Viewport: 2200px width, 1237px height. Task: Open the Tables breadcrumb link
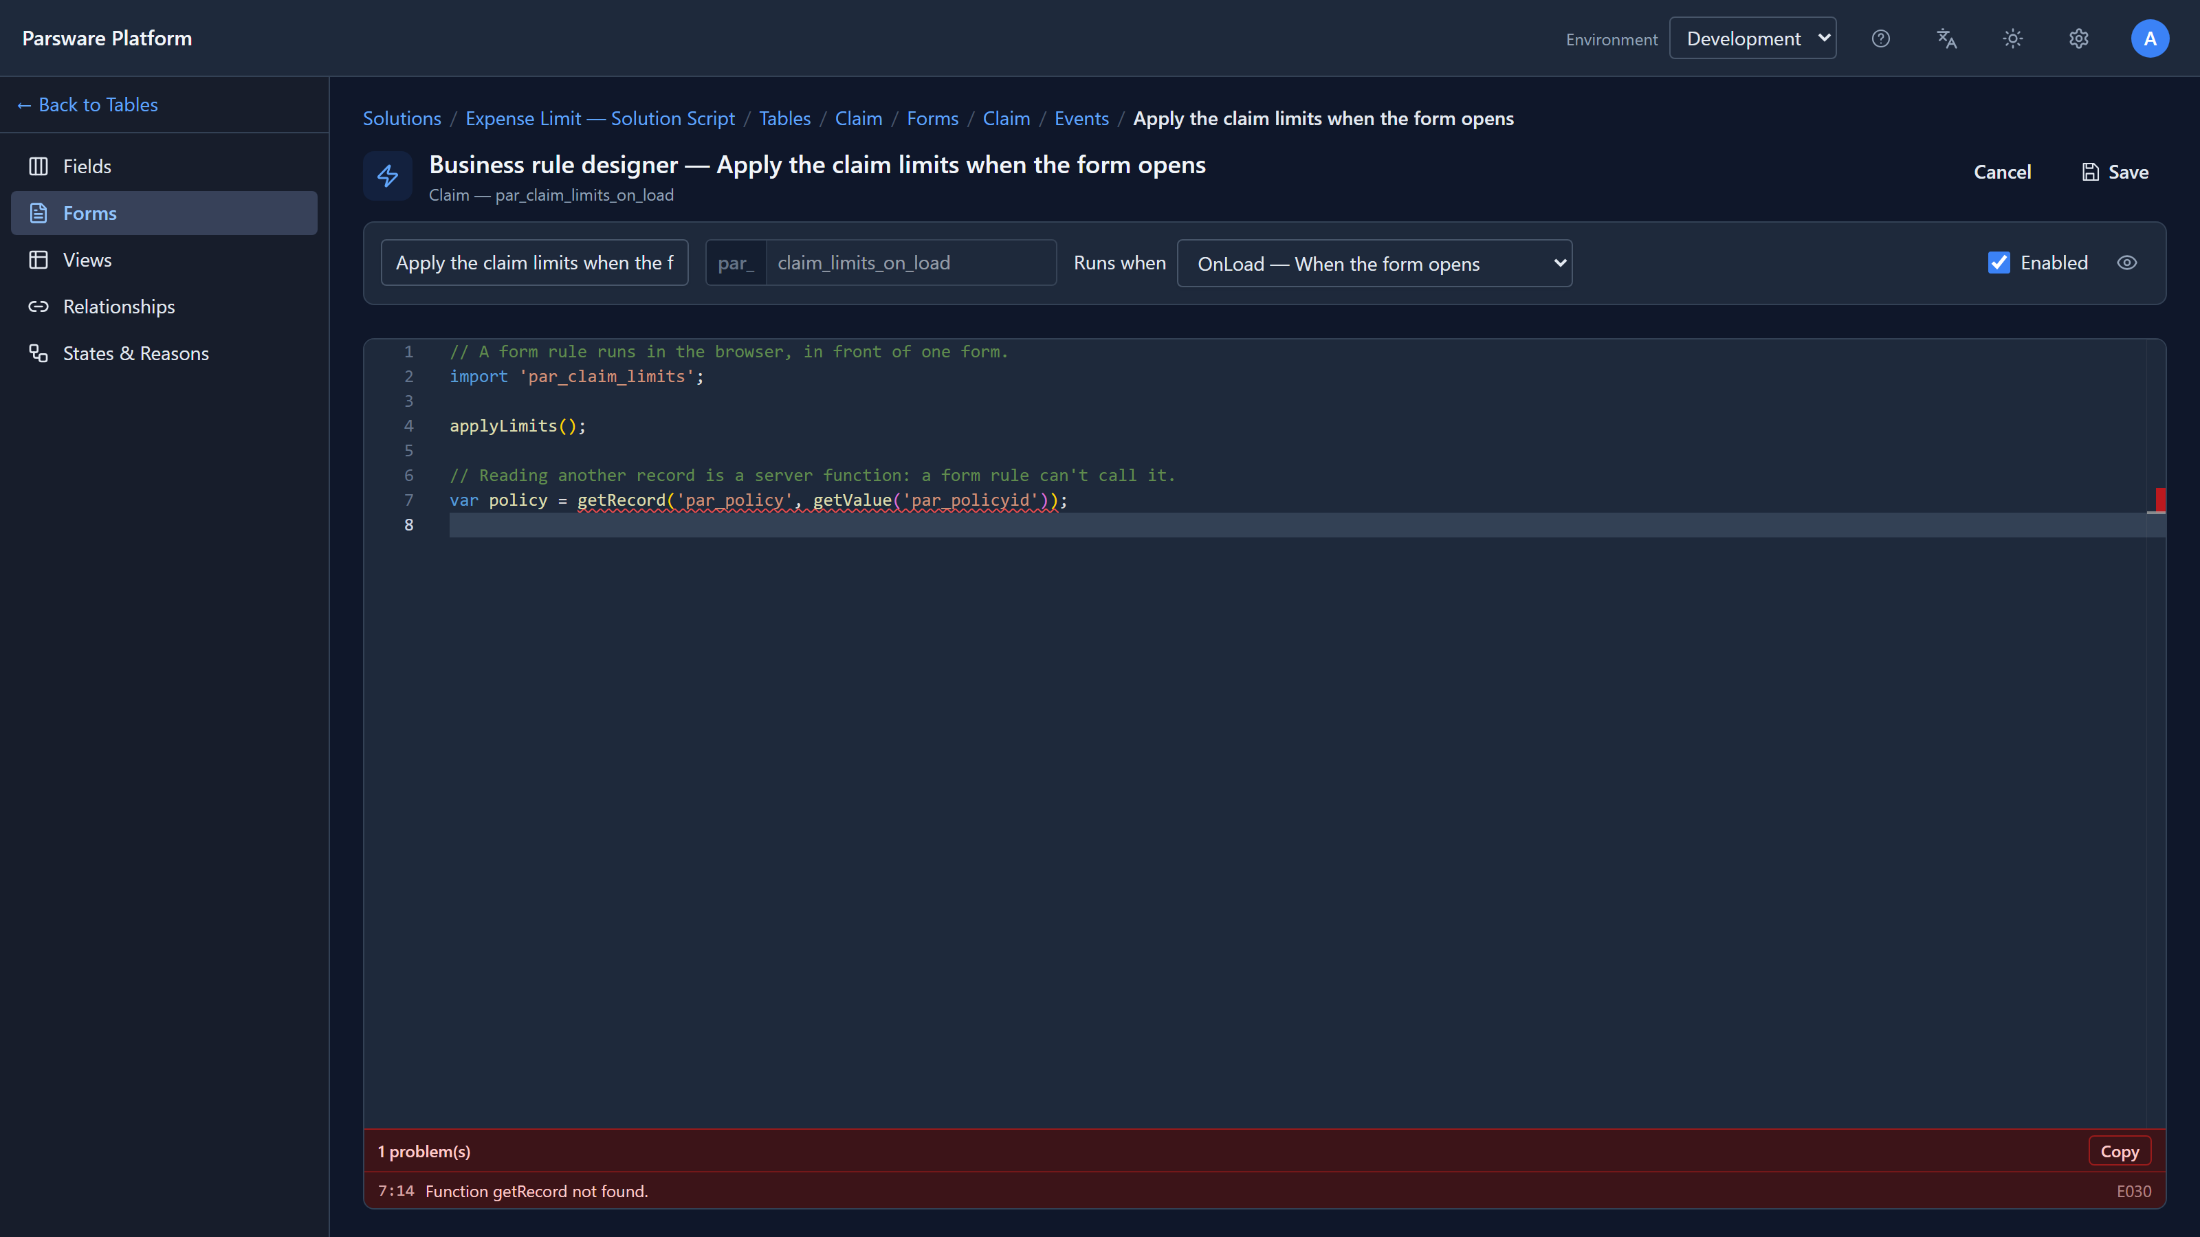pos(785,119)
